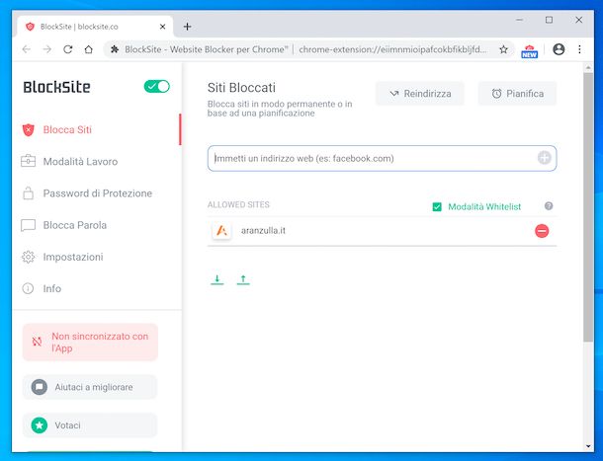Click the Siti Bloccati heading
The image size is (603, 461).
[241, 88]
